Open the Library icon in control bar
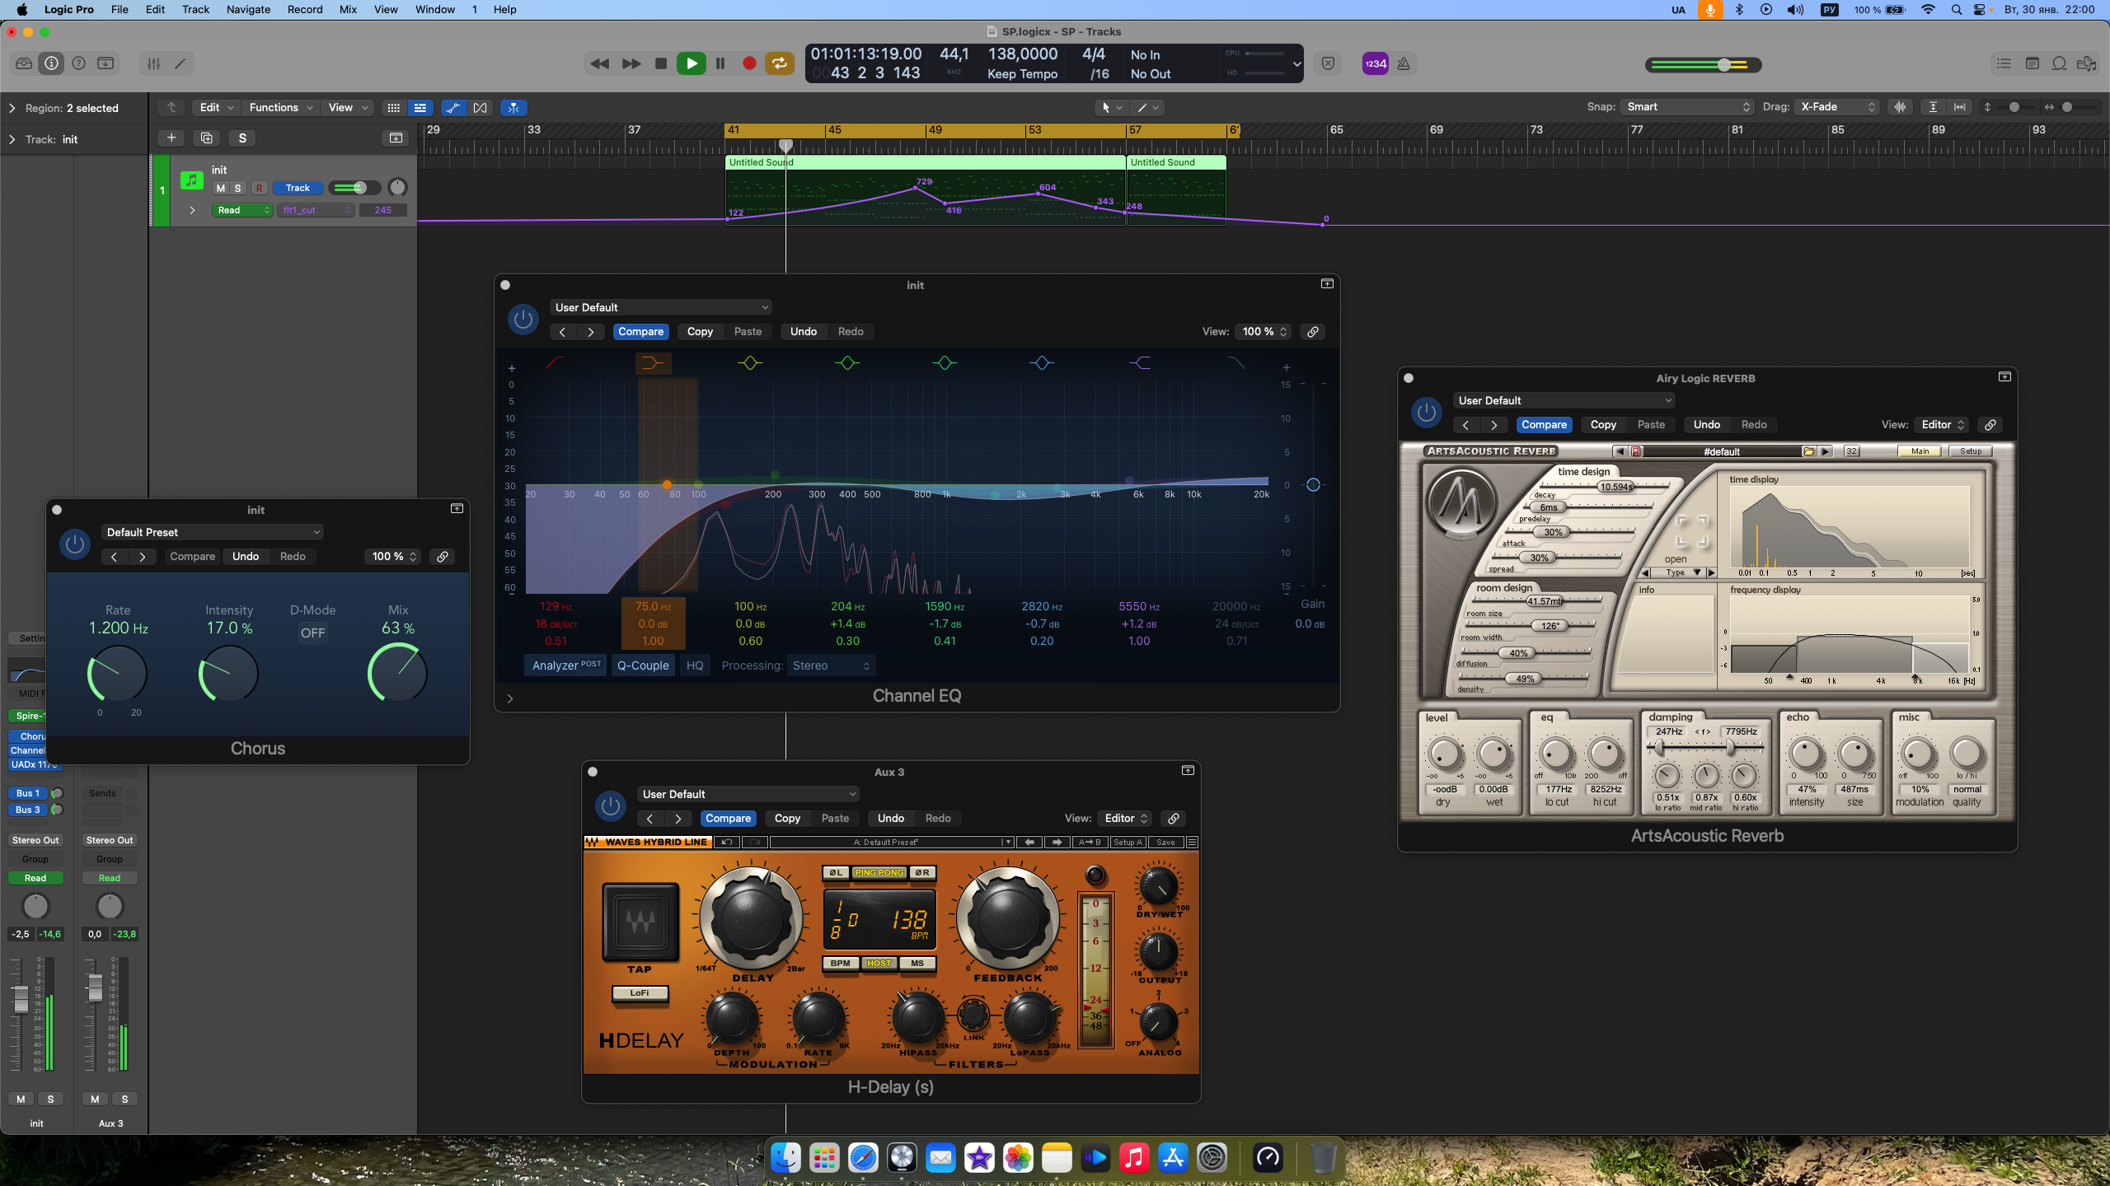The image size is (2110, 1186). point(24,63)
